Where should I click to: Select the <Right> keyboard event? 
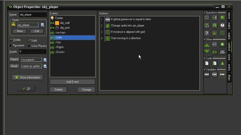tap(72, 47)
